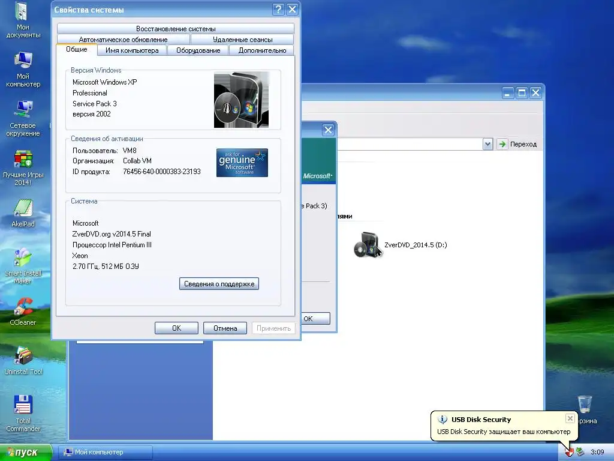Image resolution: width=614 pixels, height=461 pixels.
Task: Expand the address bar dropdown in Explorer
Action: (x=487, y=144)
